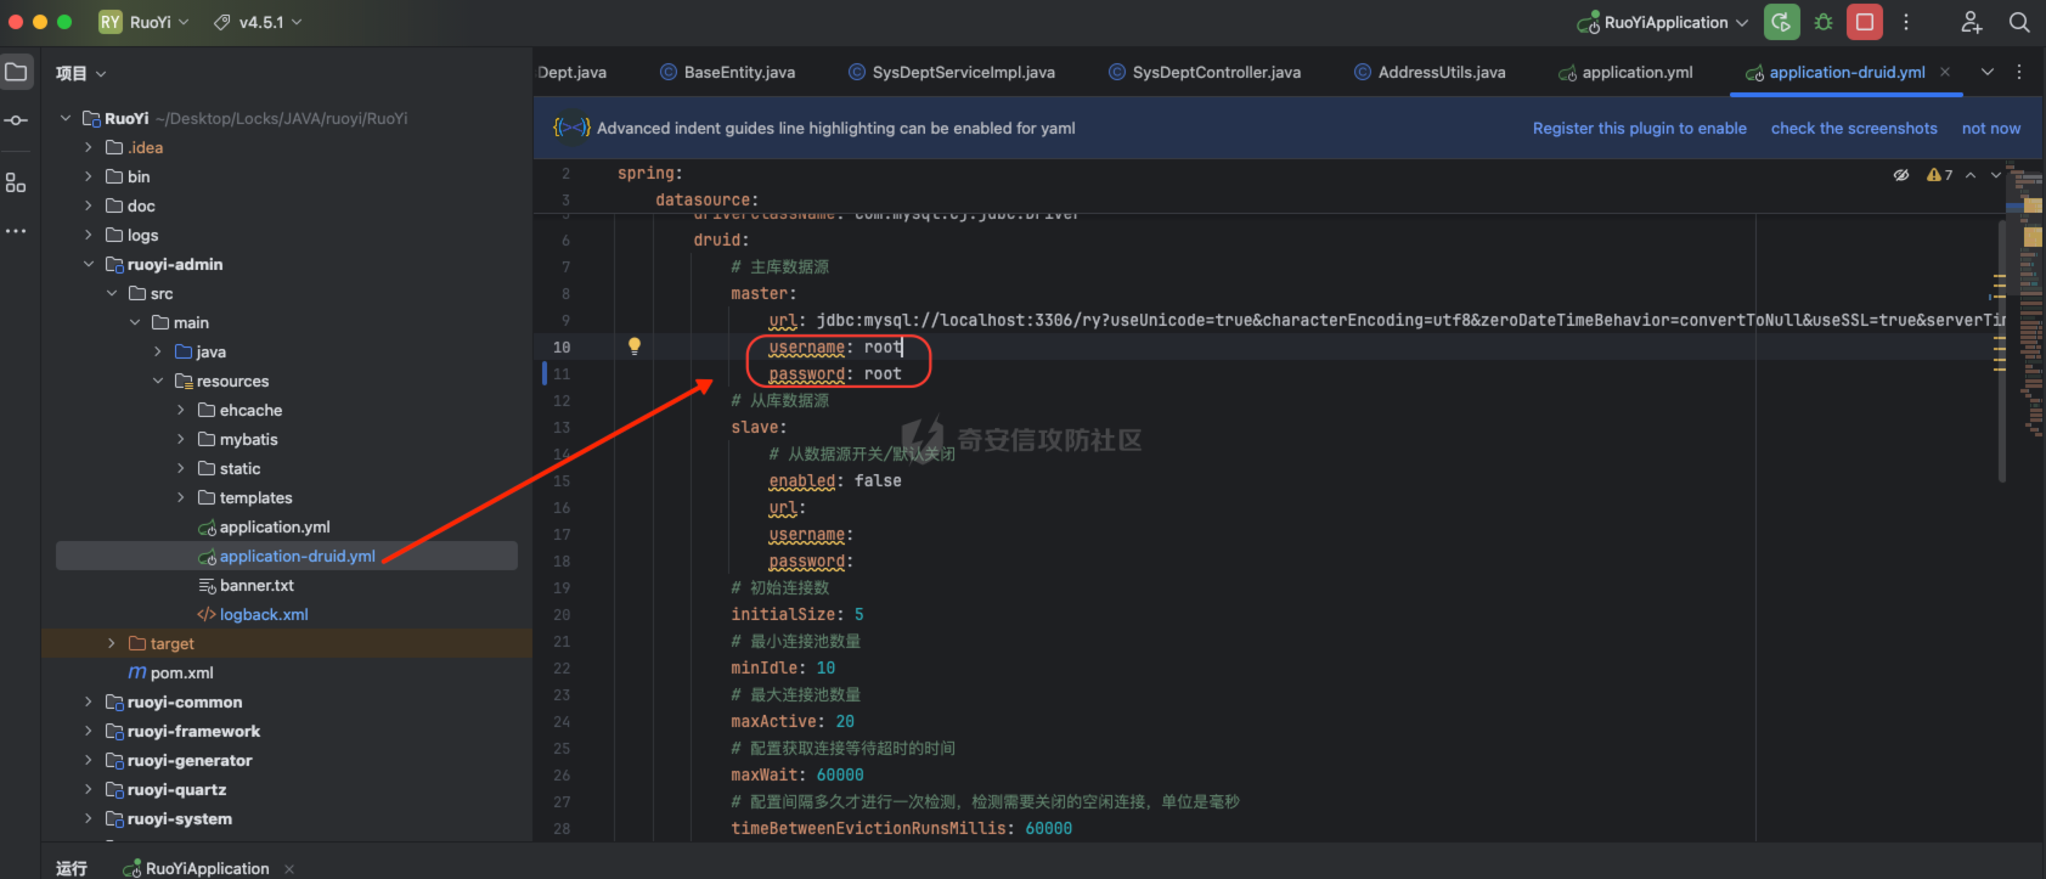Open the Commit tool window

coord(16,121)
